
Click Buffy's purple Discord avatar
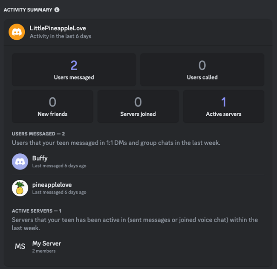pos(20,161)
